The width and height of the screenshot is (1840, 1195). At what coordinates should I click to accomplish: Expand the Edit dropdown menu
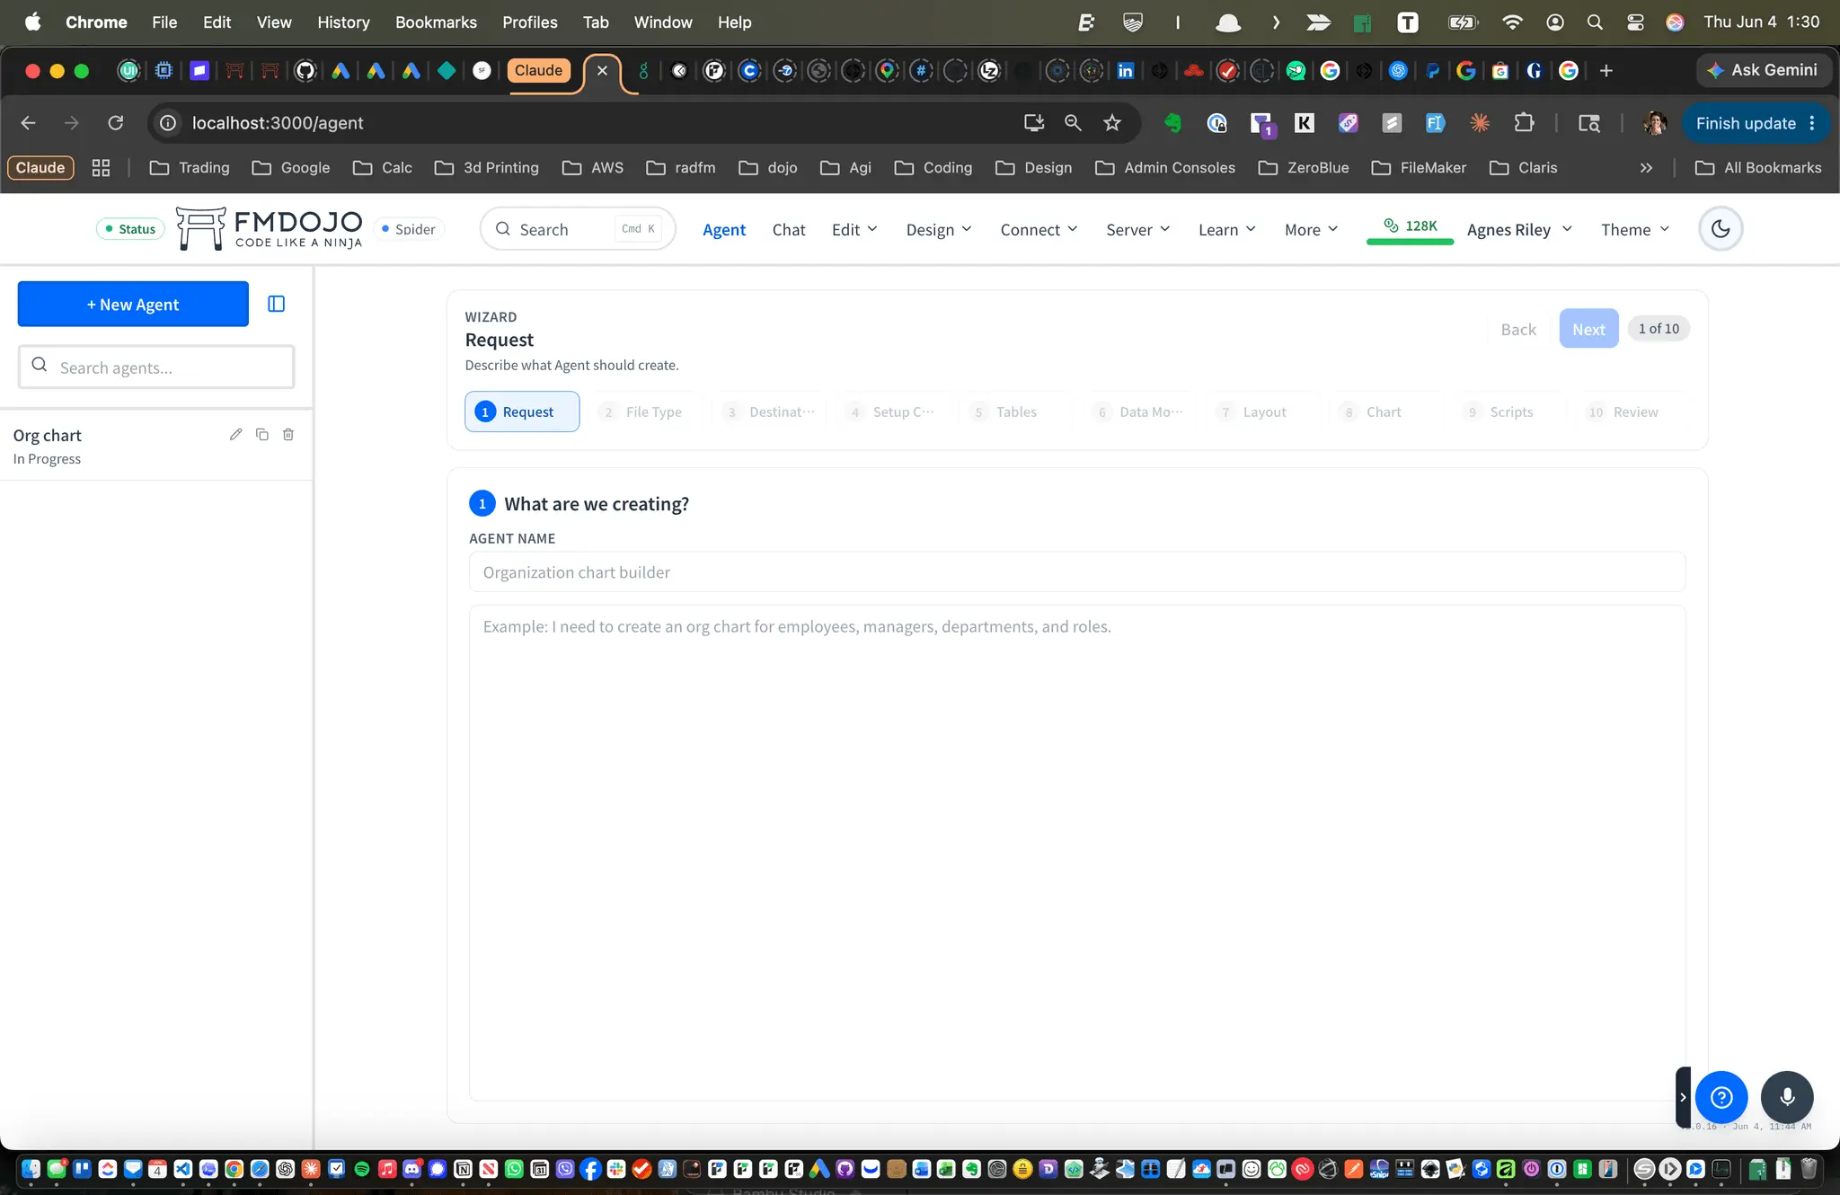pyautogui.click(x=854, y=229)
